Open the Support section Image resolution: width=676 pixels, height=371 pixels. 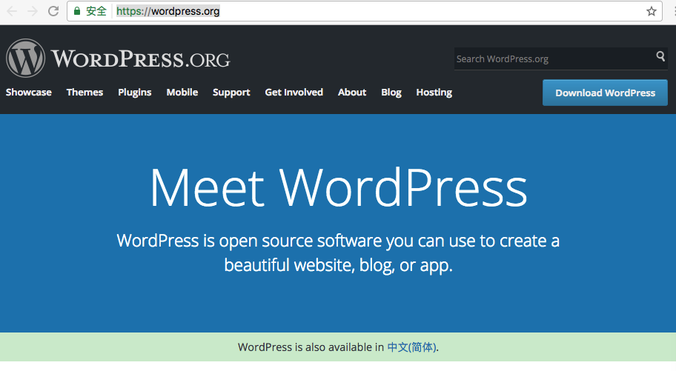coord(231,93)
